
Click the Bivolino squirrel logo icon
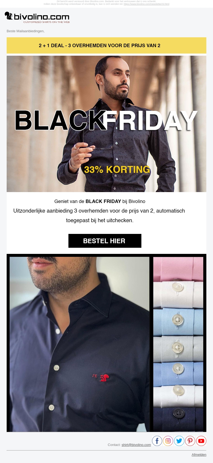click(x=9, y=16)
